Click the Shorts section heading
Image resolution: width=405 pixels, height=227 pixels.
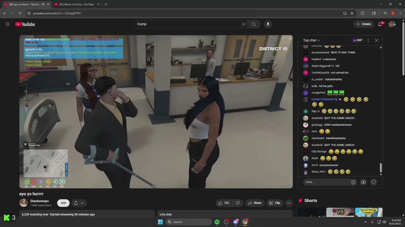tap(311, 201)
